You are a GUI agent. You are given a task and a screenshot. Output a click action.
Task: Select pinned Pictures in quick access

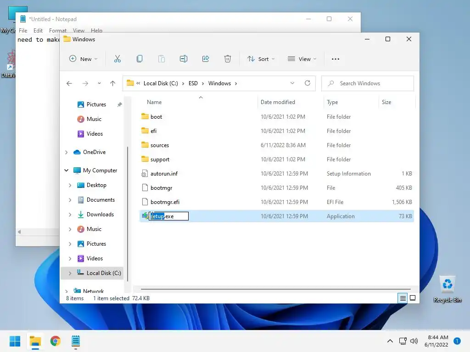(96, 104)
